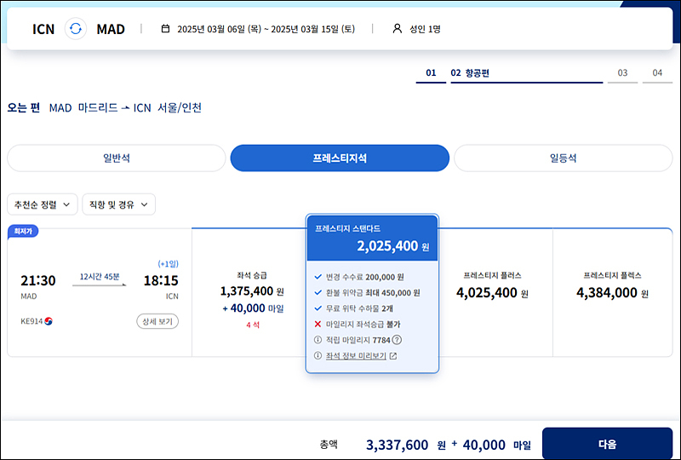
Task: Swap origin and destination with the circular arrows icon
Action: (76, 29)
